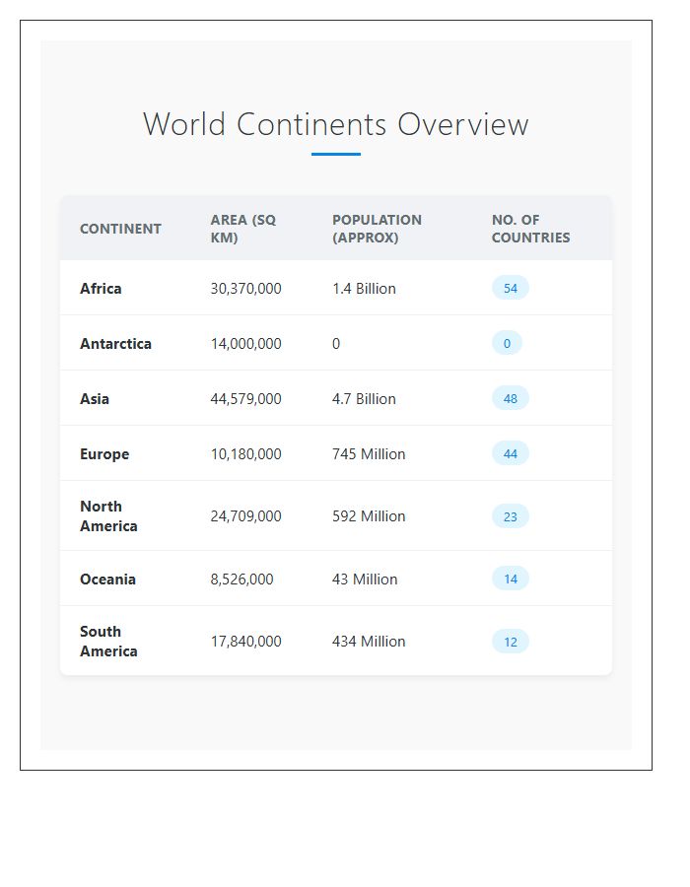The height and width of the screenshot is (887, 690).
Task: Click South America's area 17,840,000
Action: [x=246, y=641]
